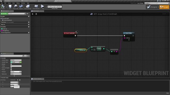
Task: Open the Variable Type dropdown
Action: coord(15,62)
